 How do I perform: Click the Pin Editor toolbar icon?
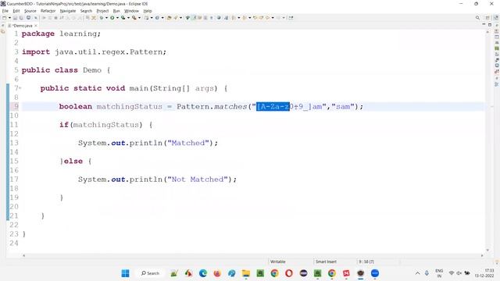[291, 18]
